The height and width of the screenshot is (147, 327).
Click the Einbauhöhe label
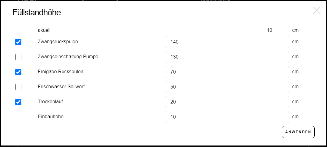[x=51, y=117]
